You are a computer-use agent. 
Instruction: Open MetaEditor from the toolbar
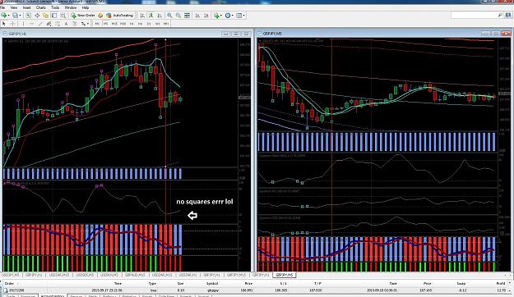tap(100, 16)
